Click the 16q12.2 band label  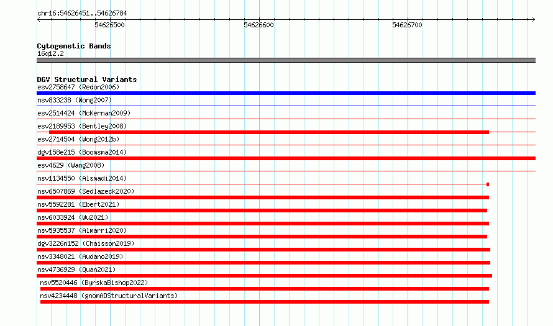pos(50,53)
